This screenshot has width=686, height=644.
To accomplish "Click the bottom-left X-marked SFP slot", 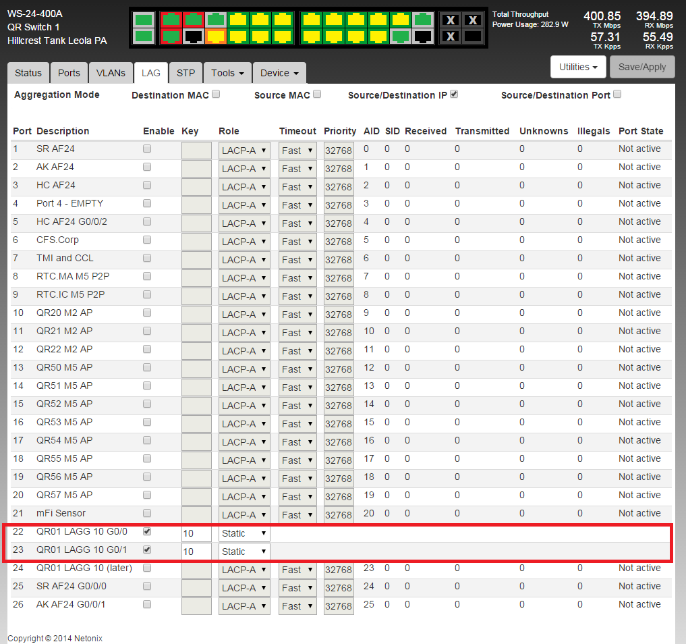I will [451, 36].
